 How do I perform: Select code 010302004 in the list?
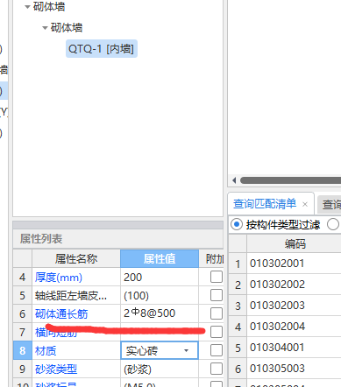[277, 327]
